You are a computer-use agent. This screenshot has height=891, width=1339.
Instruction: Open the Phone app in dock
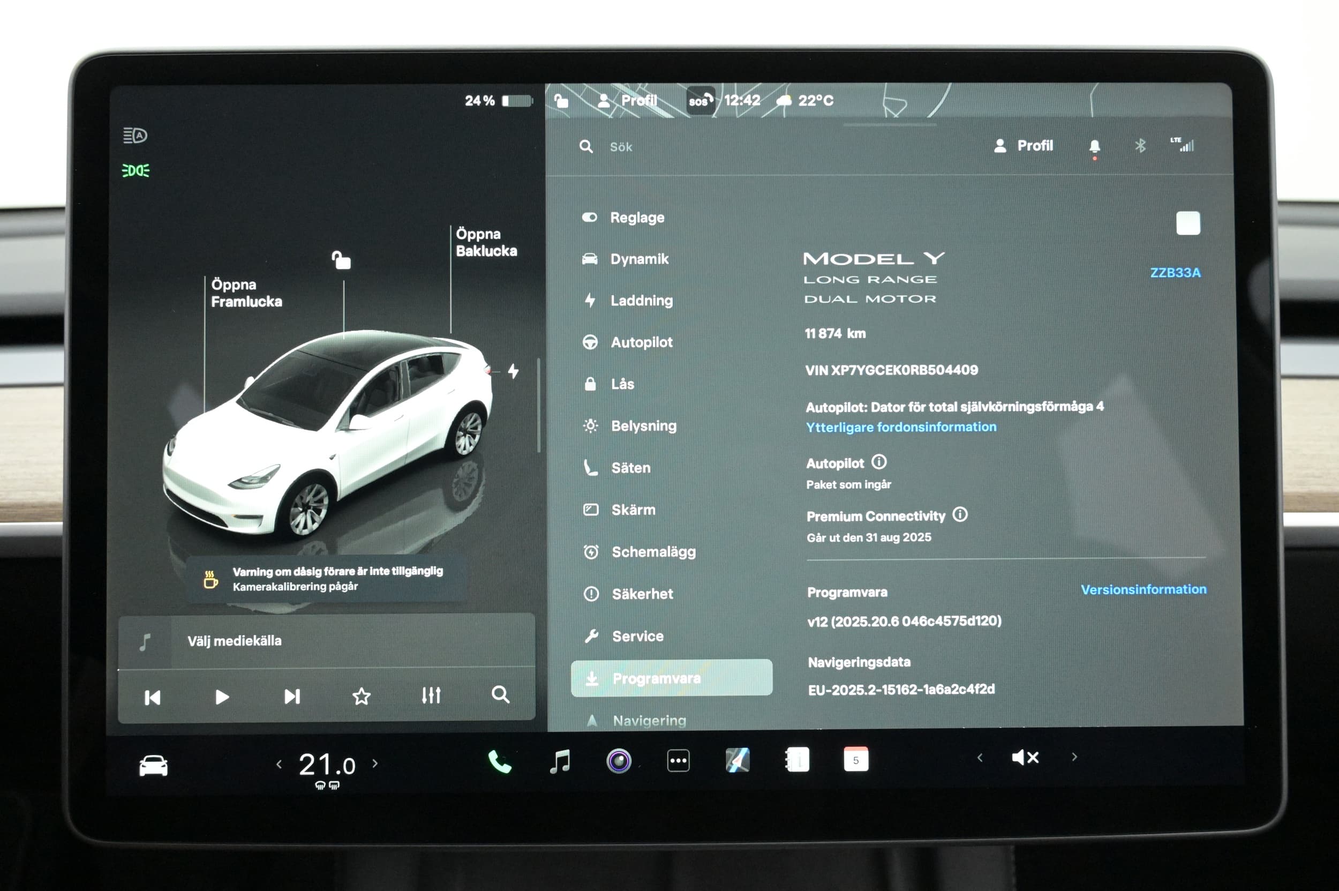500,761
